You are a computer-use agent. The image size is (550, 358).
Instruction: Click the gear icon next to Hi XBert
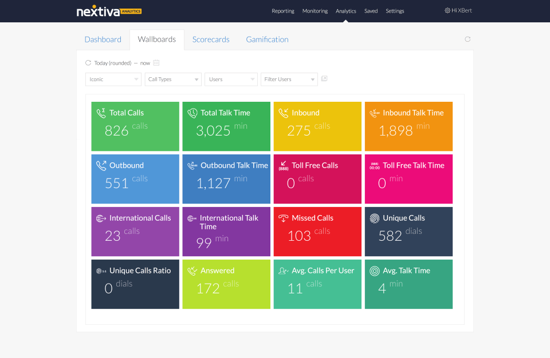[447, 10]
